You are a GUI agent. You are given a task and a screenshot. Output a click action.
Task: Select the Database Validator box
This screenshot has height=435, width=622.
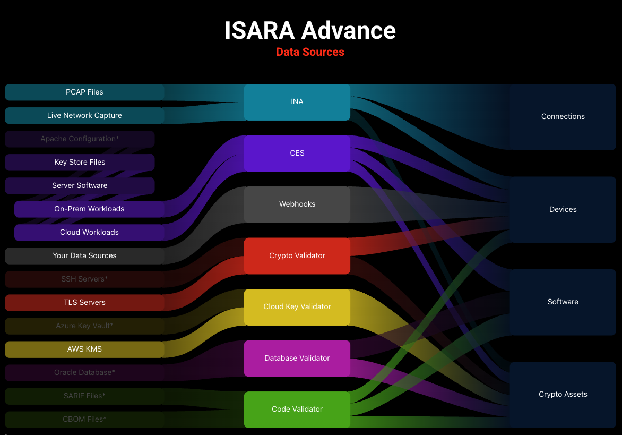tap(297, 359)
